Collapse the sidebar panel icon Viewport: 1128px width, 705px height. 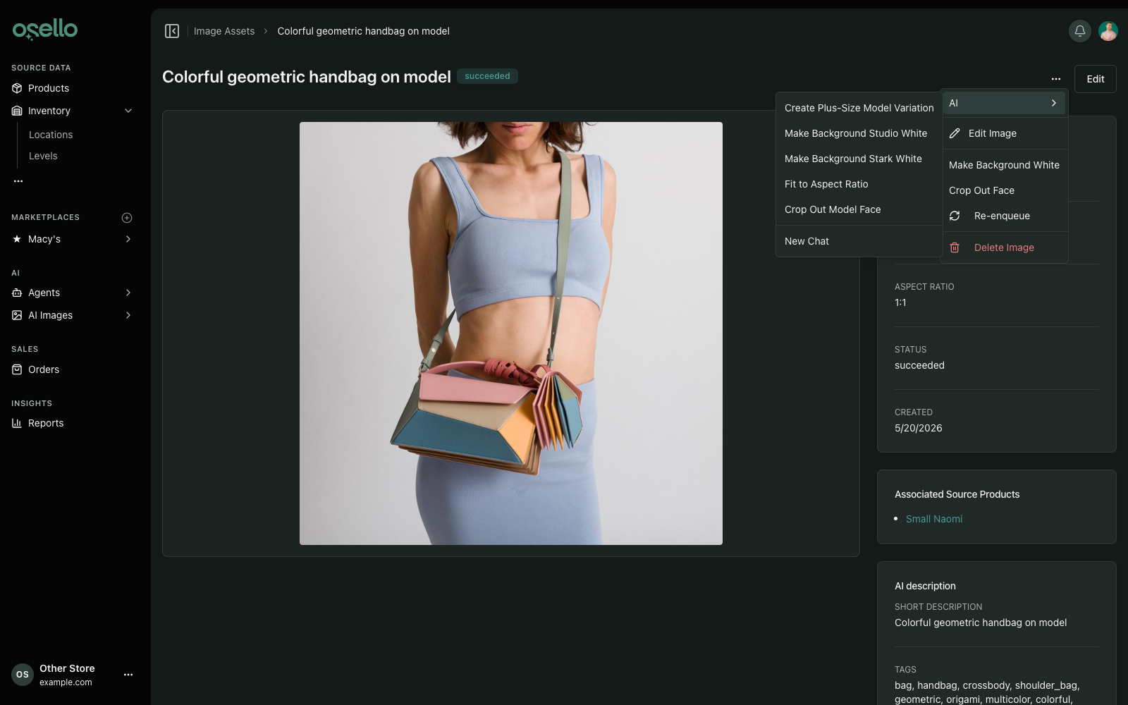click(172, 31)
